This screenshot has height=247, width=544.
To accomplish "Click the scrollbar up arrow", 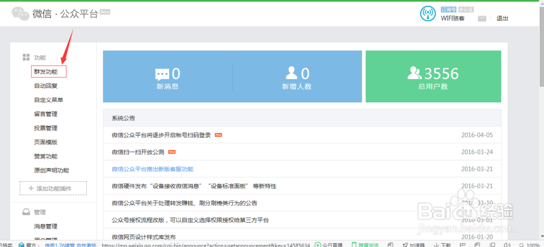I will coord(542,4).
